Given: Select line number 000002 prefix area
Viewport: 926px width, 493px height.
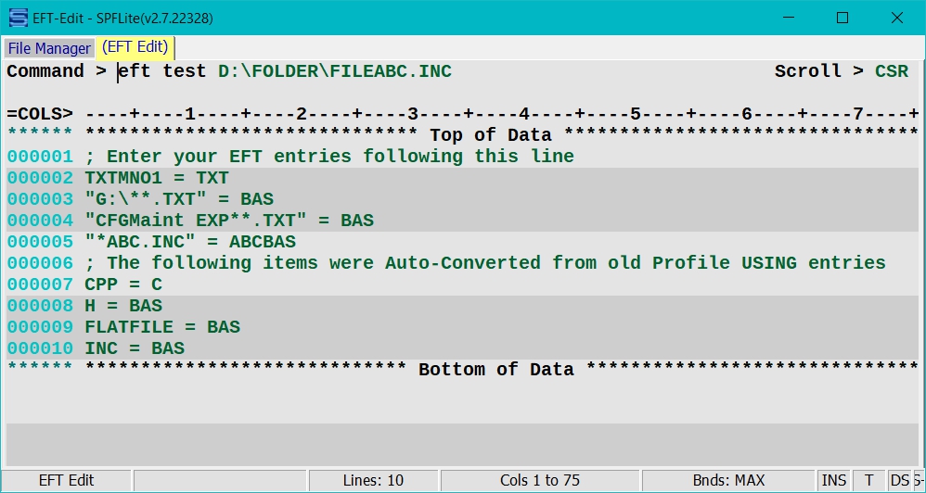Looking at the screenshot, I should point(40,178).
